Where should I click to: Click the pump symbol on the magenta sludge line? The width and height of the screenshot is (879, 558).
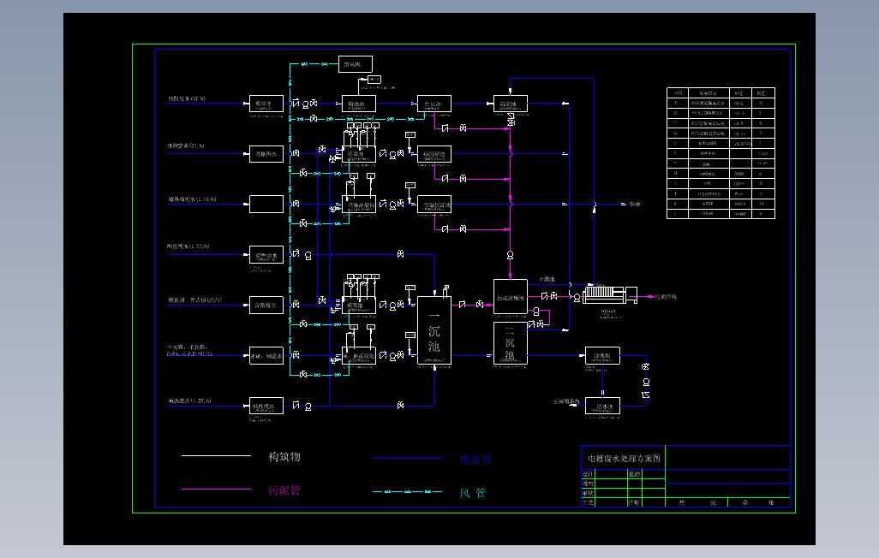[510, 255]
